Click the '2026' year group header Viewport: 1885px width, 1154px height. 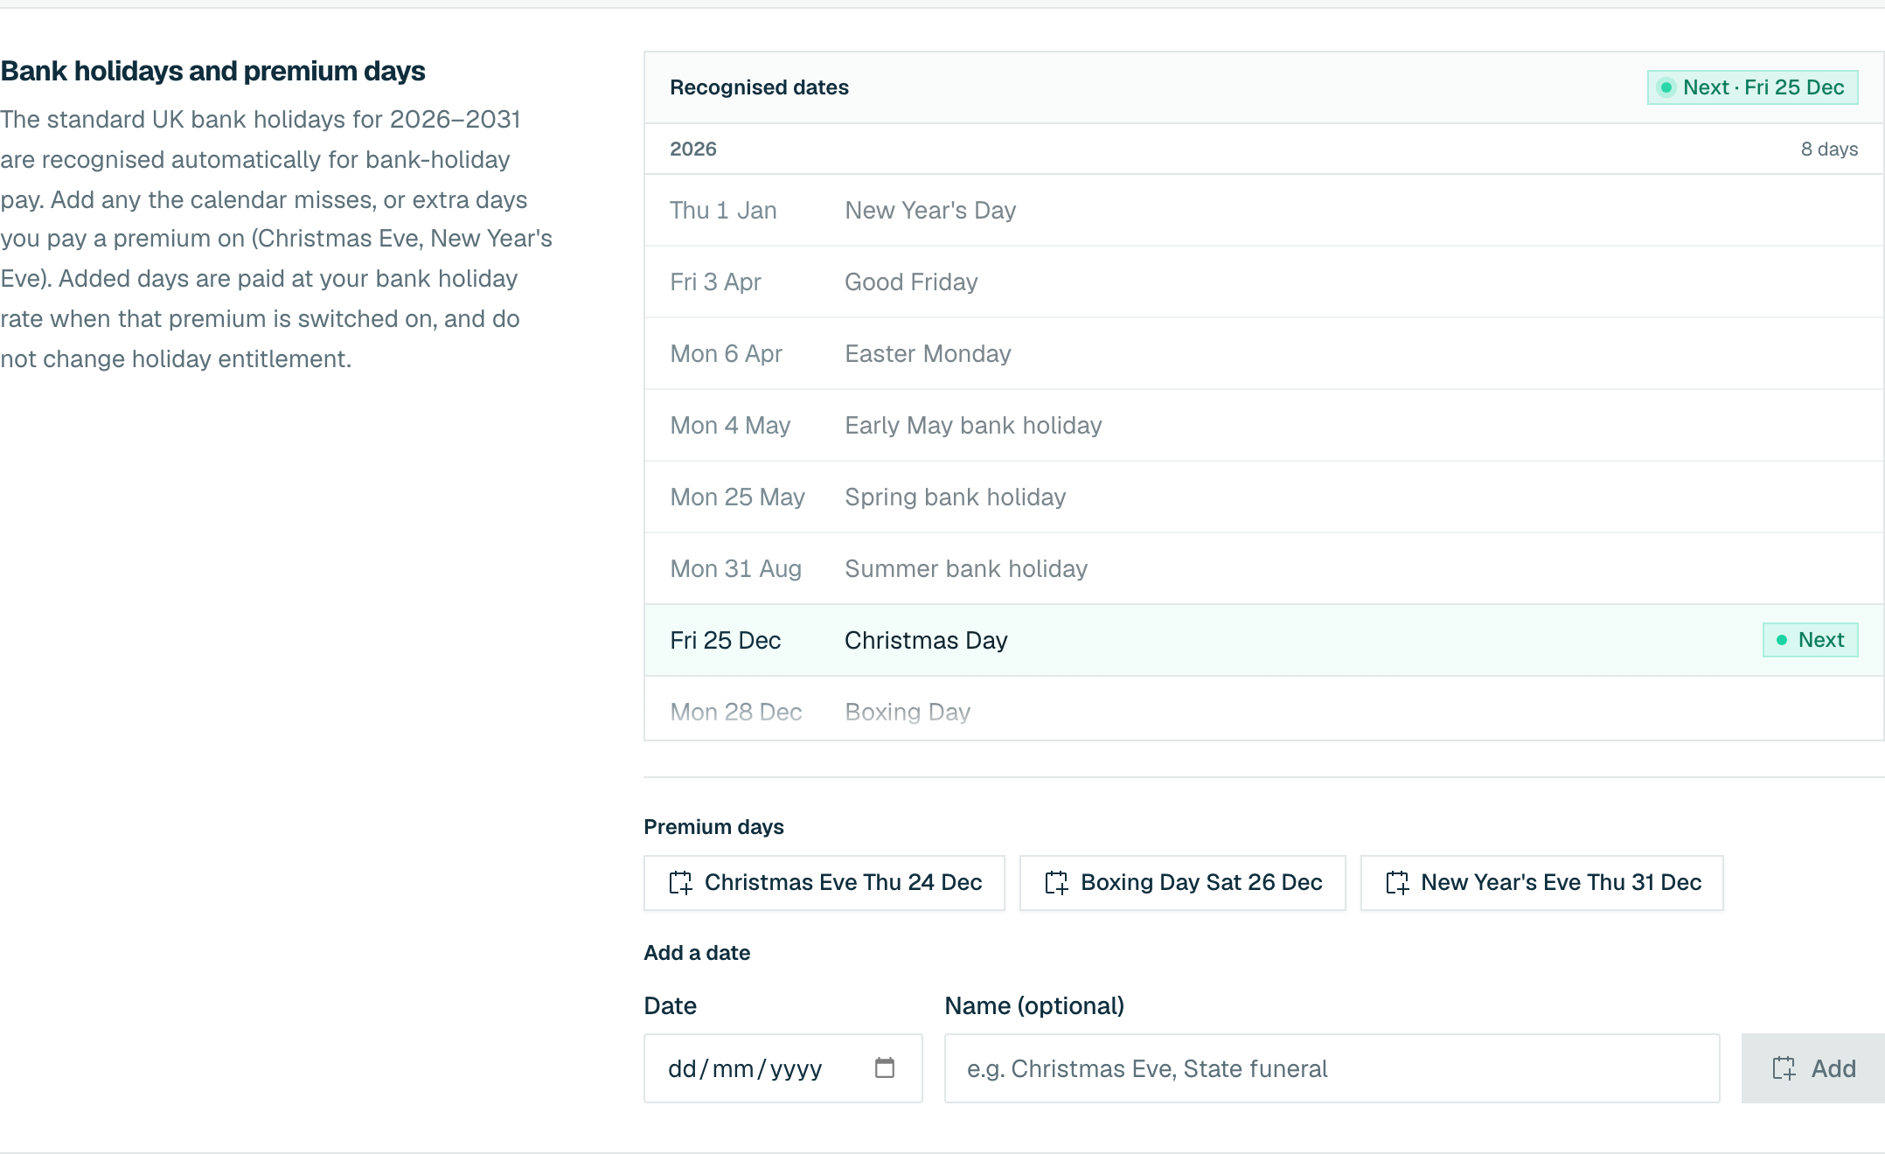click(x=692, y=149)
